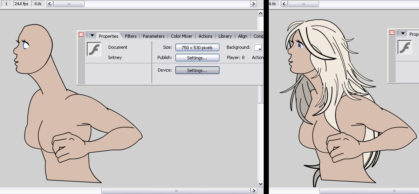Click current frame number 1 field

[6, 4]
